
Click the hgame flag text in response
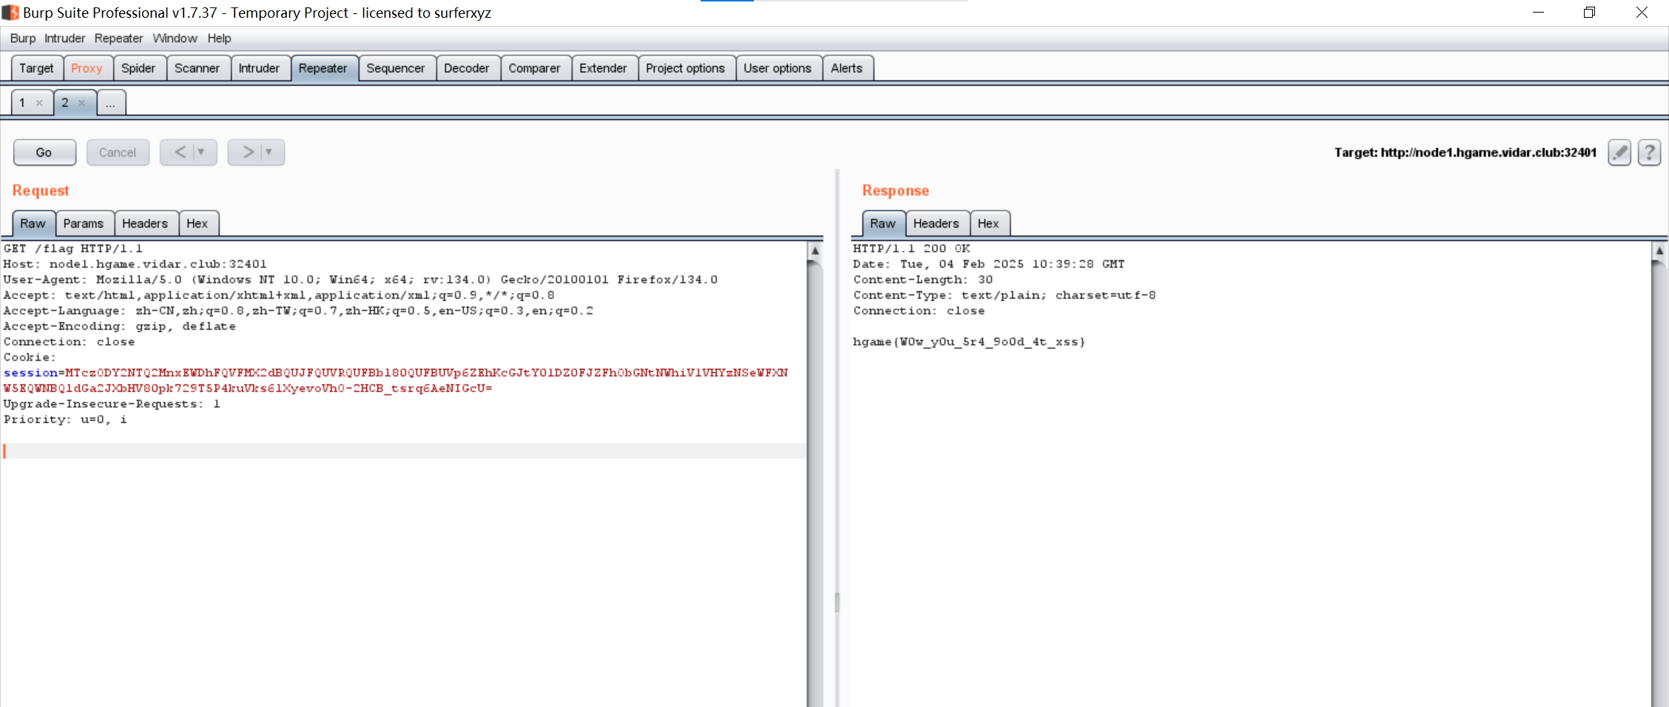969,342
